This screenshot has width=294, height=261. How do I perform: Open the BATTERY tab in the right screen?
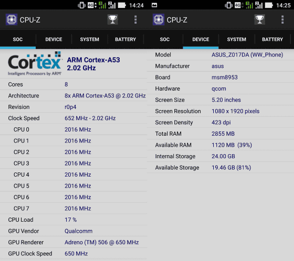point(272,39)
